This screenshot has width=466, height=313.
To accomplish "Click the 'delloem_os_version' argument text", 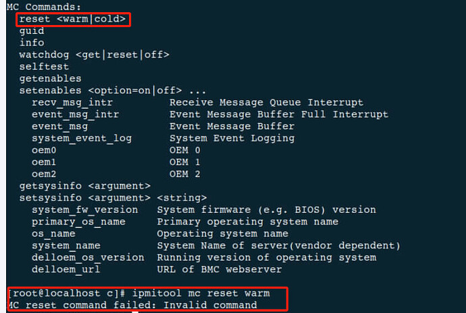I will coord(87,258).
